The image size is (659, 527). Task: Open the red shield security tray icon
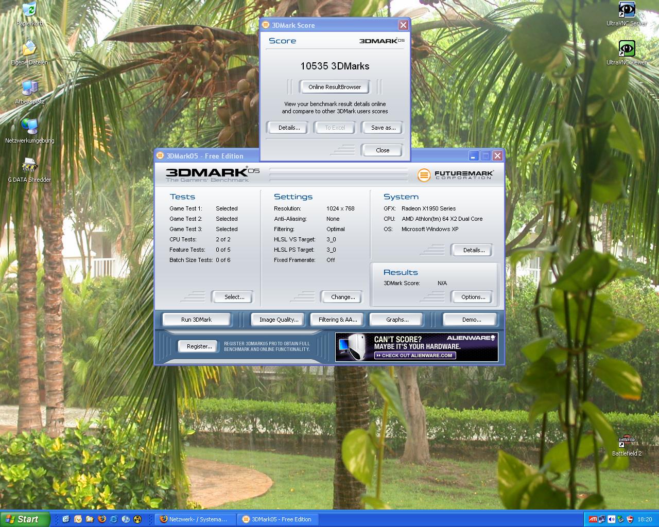630,519
